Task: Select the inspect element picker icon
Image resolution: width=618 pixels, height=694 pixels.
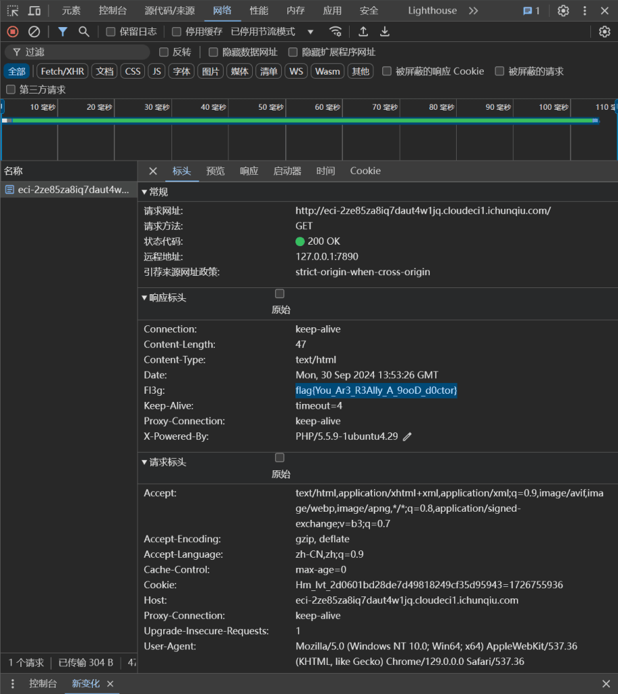Action: [x=13, y=11]
